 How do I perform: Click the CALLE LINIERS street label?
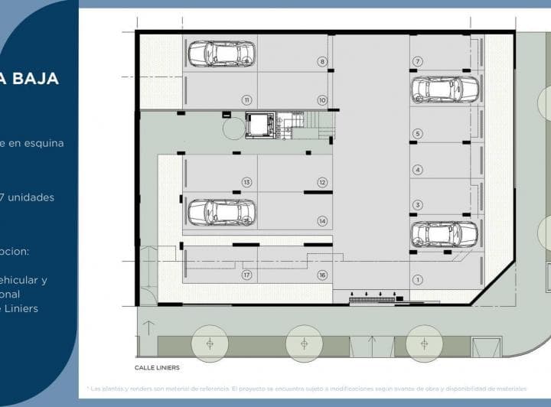coord(157,367)
